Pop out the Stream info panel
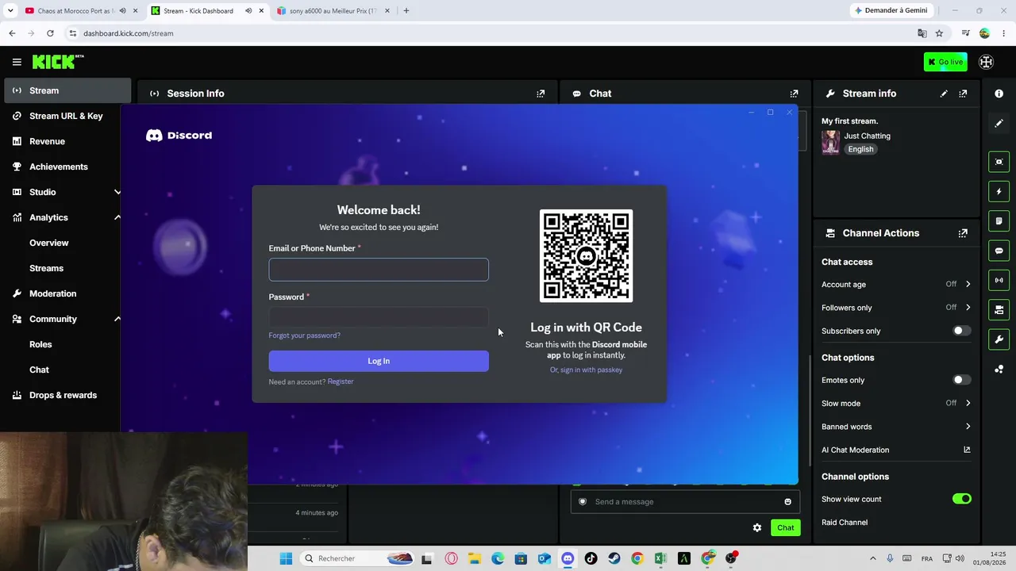Image resolution: width=1016 pixels, height=571 pixels. (963, 94)
